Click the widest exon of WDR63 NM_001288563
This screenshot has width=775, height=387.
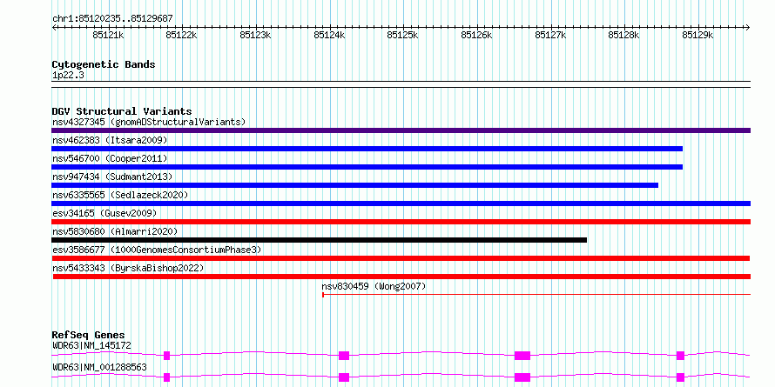[522, 377]
